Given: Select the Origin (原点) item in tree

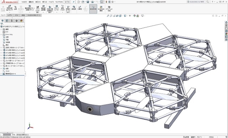Looking at the screenshot, I should click(6, 45).
